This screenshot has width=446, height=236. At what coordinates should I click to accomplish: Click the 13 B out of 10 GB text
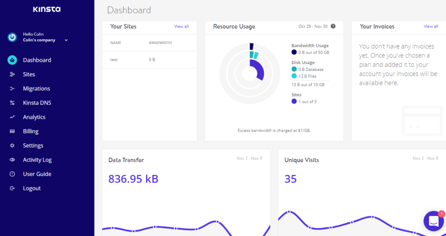(x=308, y=85)
